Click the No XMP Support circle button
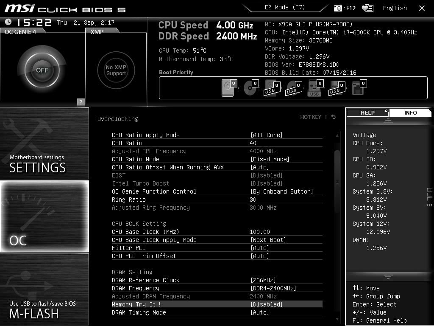434x326 pixels. pyautogui.click(x=116, y=70)
